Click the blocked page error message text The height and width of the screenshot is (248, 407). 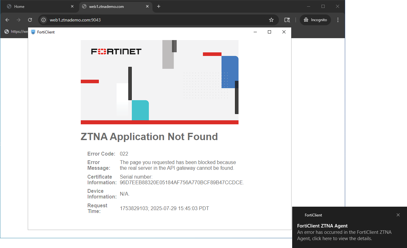point(178,165)
